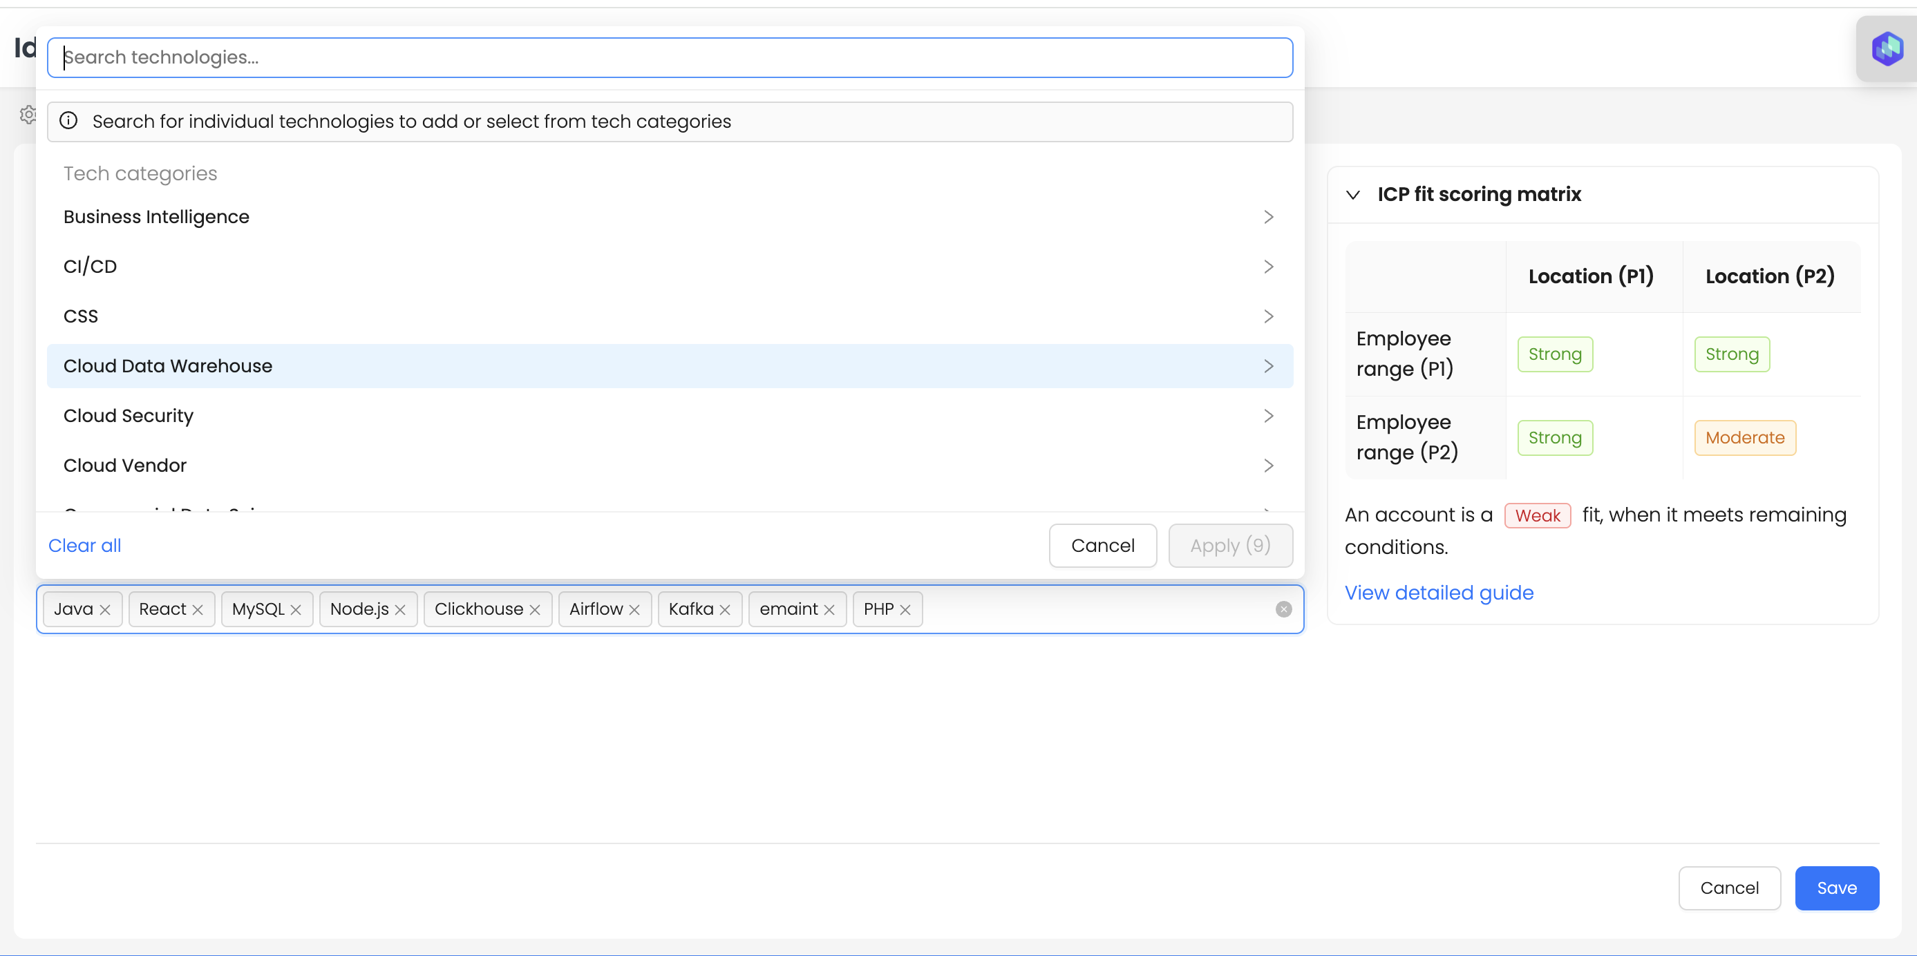Remove the Clickhouse tag
Viewport: 1917px width, 956px height.
(x=535, y=610)
